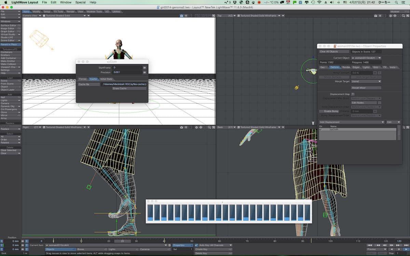The image size is (410, 256).
Task: Click the StartFrame envelope arrows in syCloth panel
Action: click(x=144, y=68)
